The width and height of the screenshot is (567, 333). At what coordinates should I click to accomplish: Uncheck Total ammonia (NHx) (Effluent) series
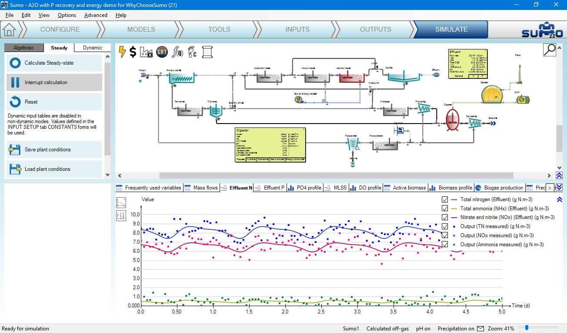coord(445,209)
